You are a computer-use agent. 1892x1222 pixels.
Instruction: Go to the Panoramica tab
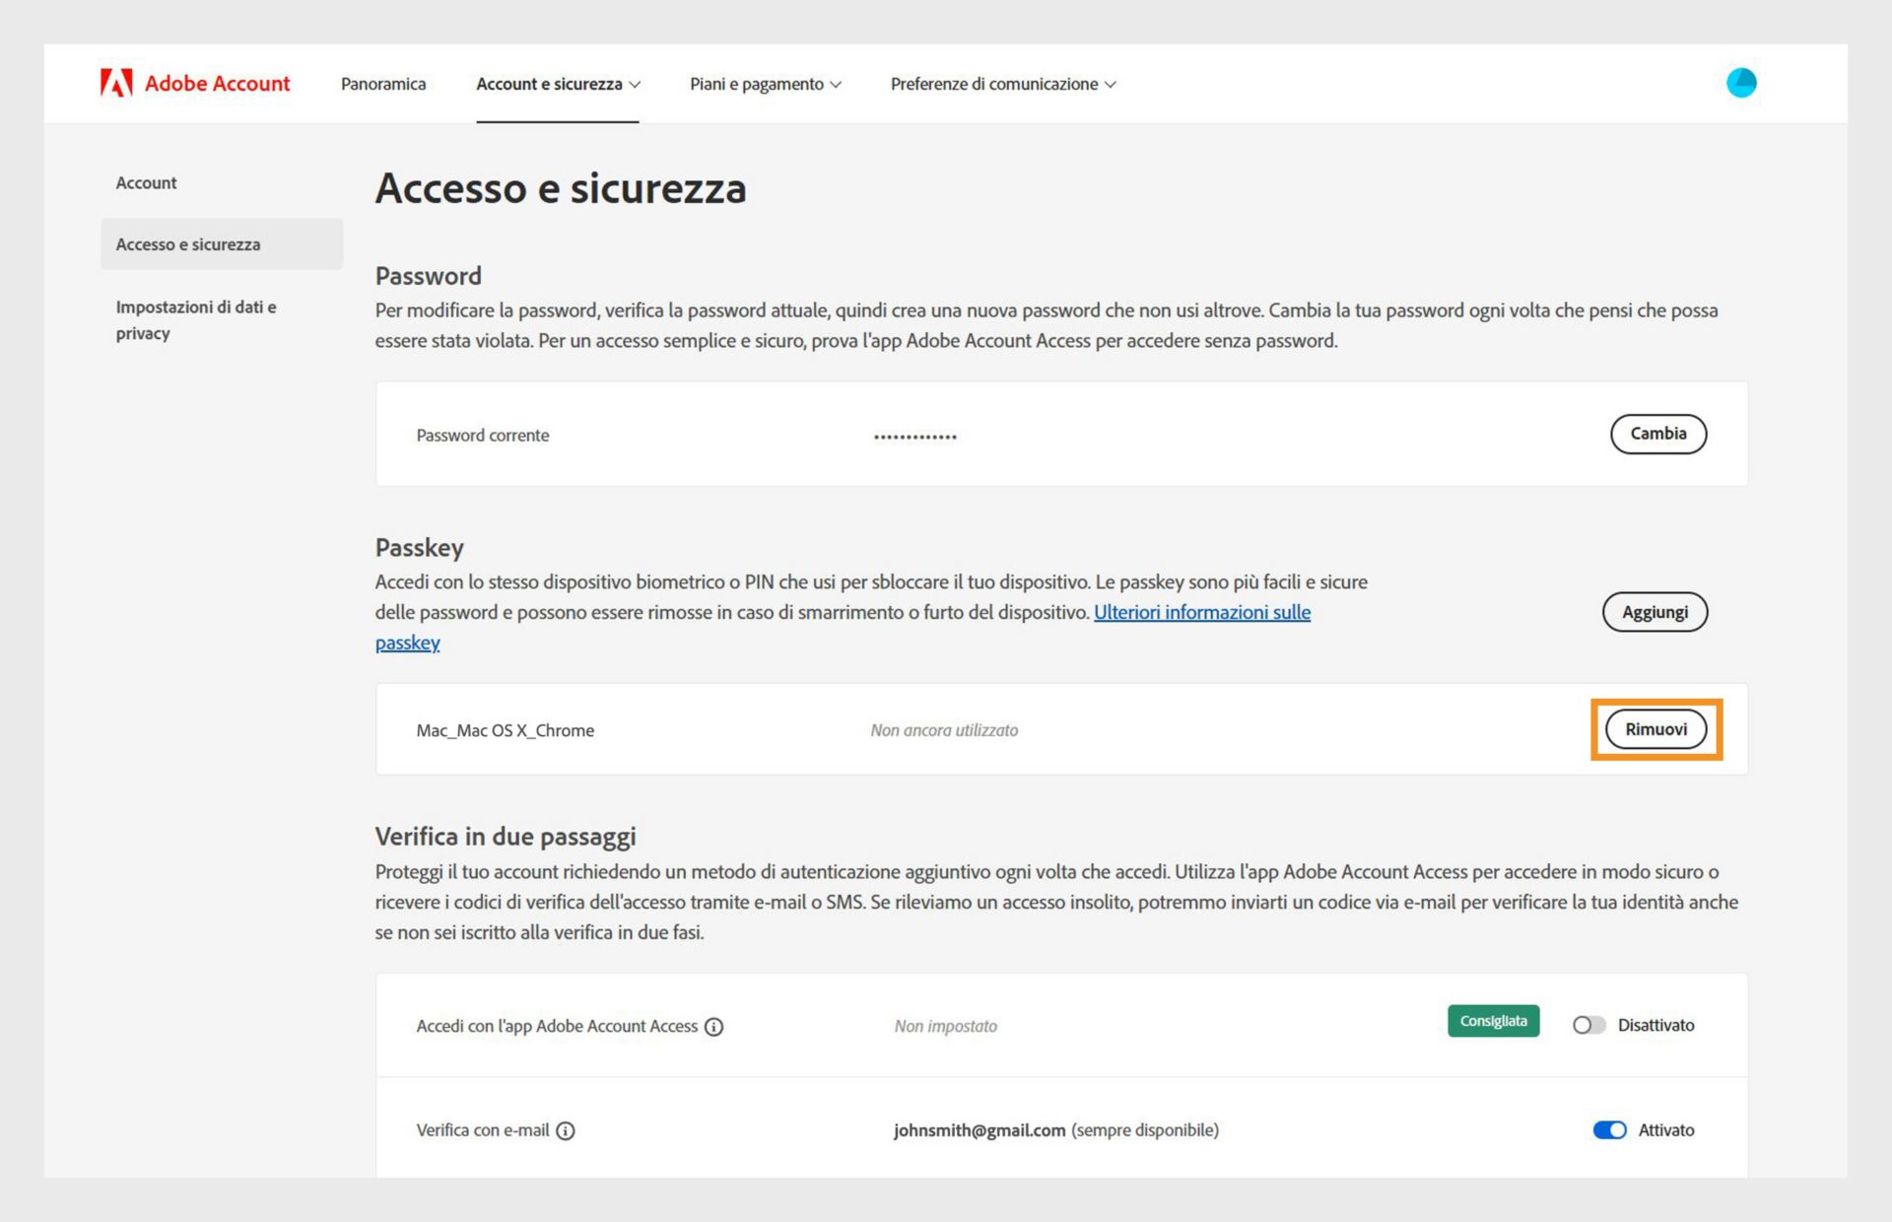pos(383,85)
